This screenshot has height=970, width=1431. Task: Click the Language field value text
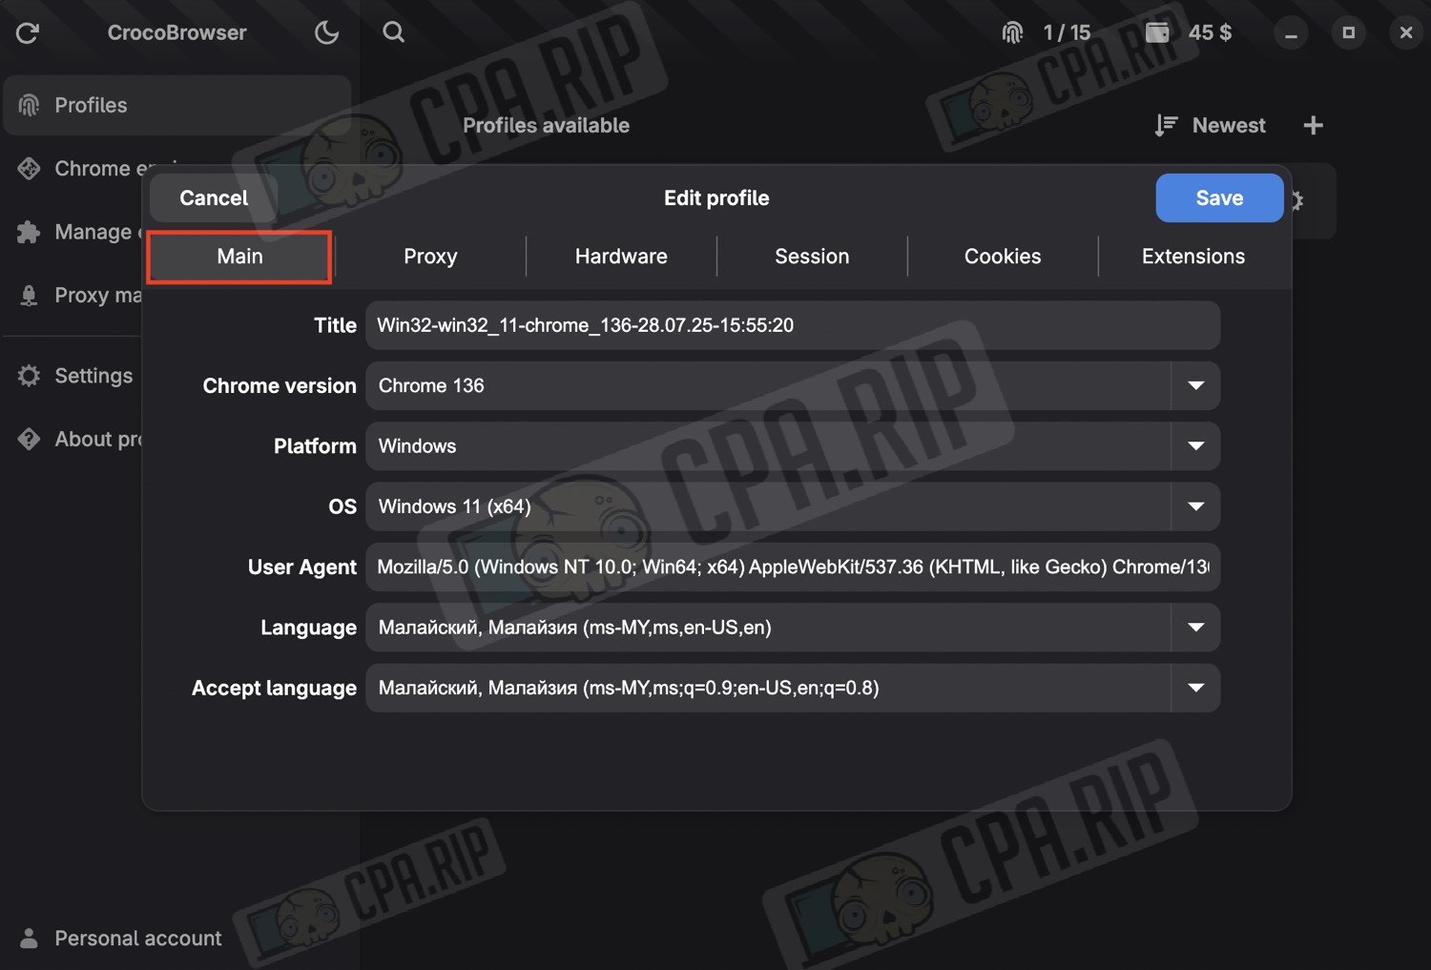(574, 628)
